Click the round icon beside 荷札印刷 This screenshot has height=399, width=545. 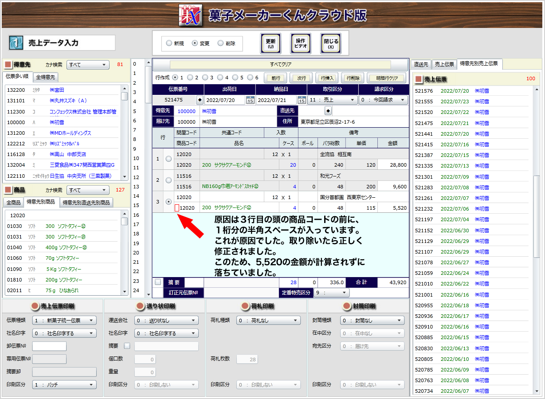pyautogui.click(x=244, y=306)
